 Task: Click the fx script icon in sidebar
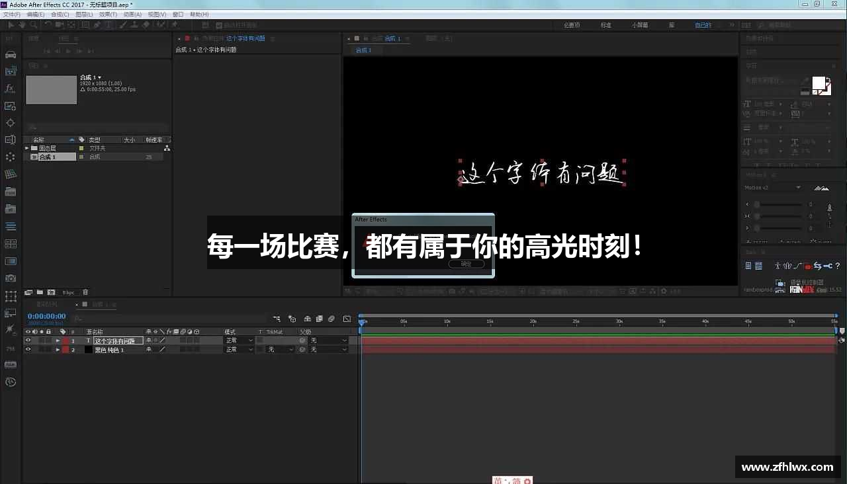tap(10, 88)
